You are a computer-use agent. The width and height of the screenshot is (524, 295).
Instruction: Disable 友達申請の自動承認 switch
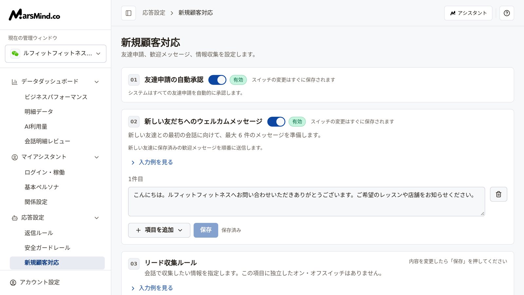tap(217, 80)
